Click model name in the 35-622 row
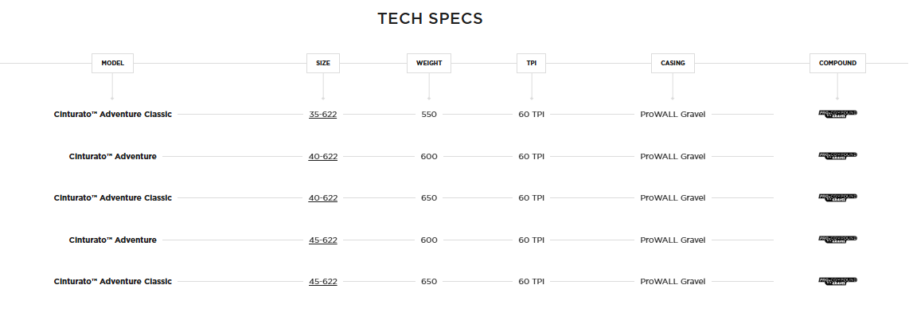 click(x=113, y=115)
